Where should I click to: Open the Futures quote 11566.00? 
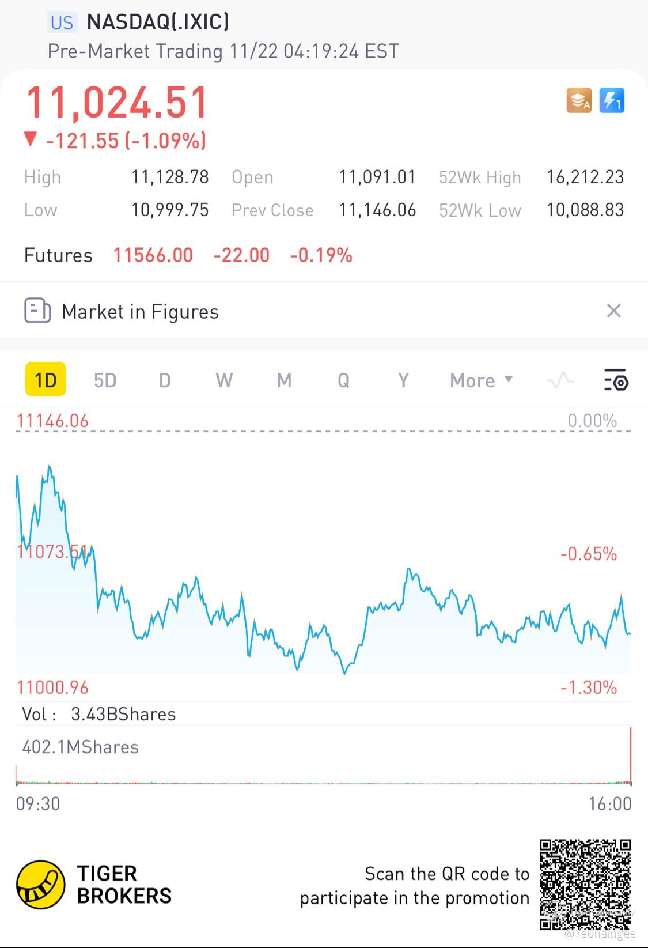coord(153,255)
